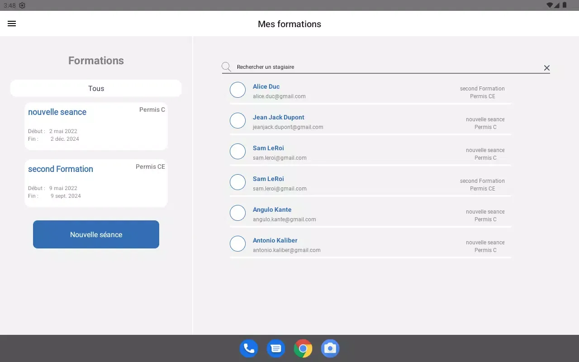The height and width of the screenshot is (362, 579).
Task: Open Sam LeRoi's Permis C entry name
Action: [x=268, y=148]
